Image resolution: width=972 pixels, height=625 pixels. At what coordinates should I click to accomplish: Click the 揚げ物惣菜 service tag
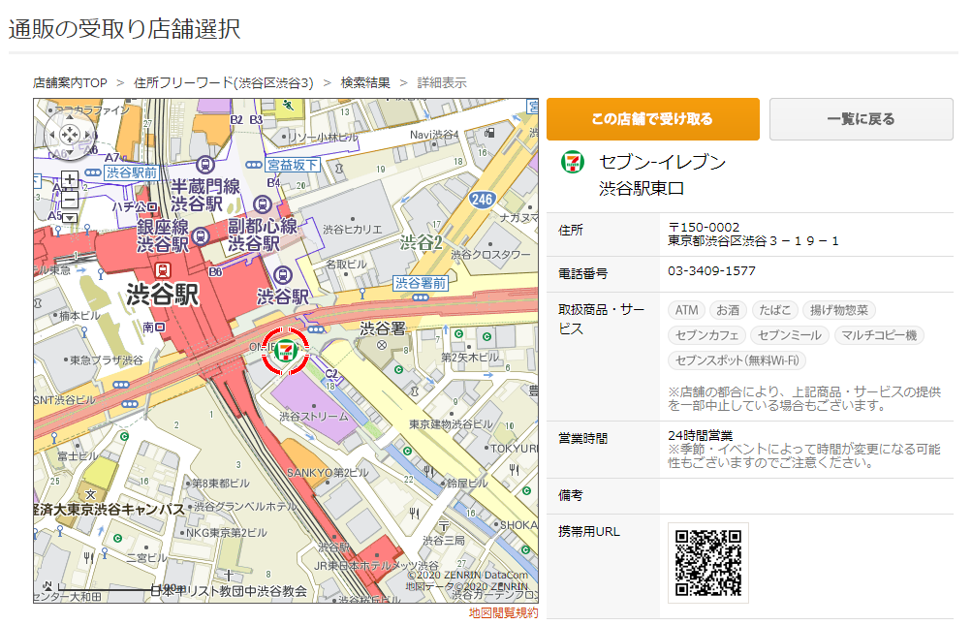839,310
